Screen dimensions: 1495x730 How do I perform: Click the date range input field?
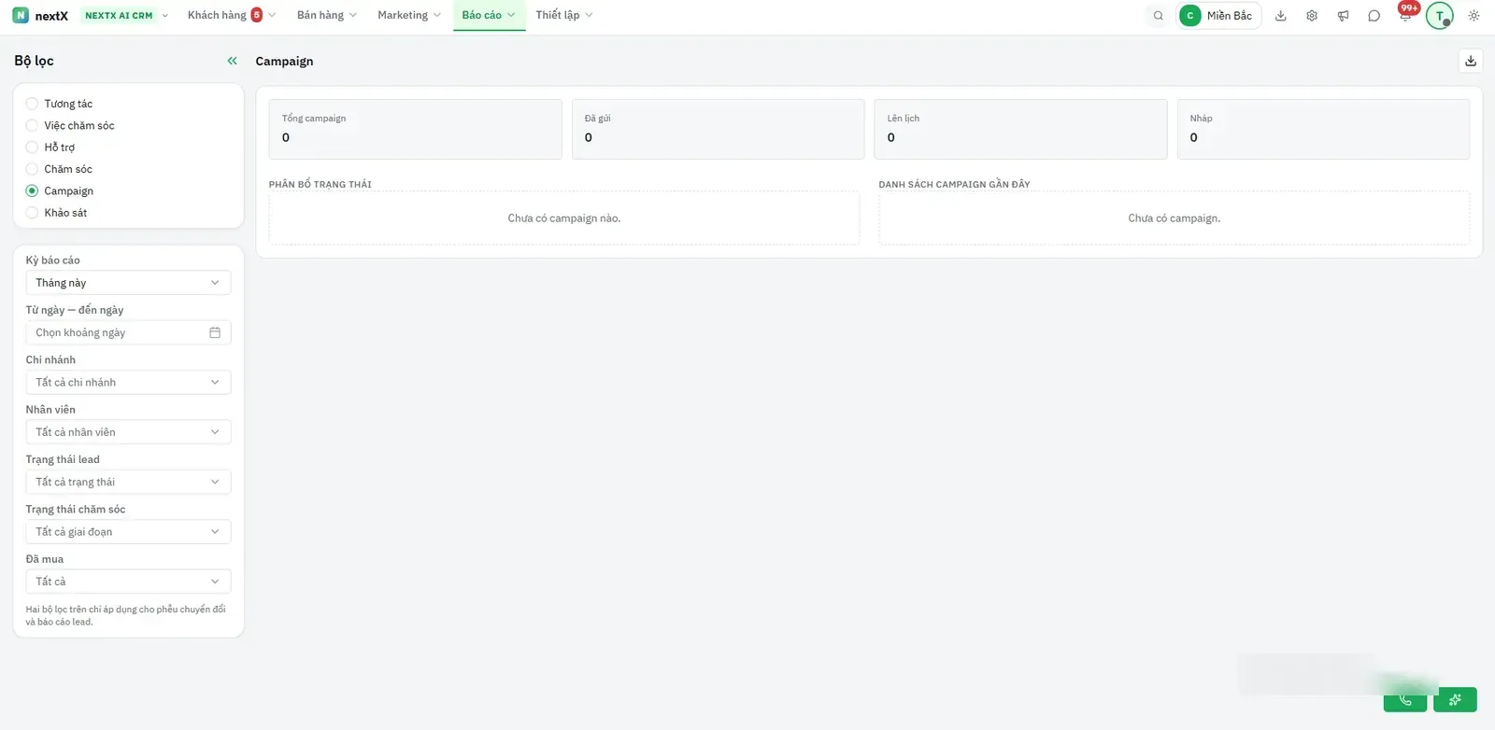(x=128, y=332)
